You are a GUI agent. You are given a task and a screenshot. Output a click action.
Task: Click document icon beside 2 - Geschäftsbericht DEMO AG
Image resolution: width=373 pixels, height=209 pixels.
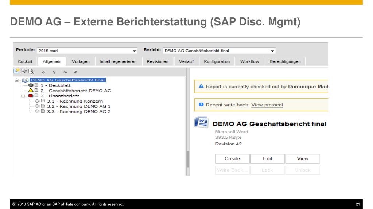pyautogui.click(x=36, y=90)
